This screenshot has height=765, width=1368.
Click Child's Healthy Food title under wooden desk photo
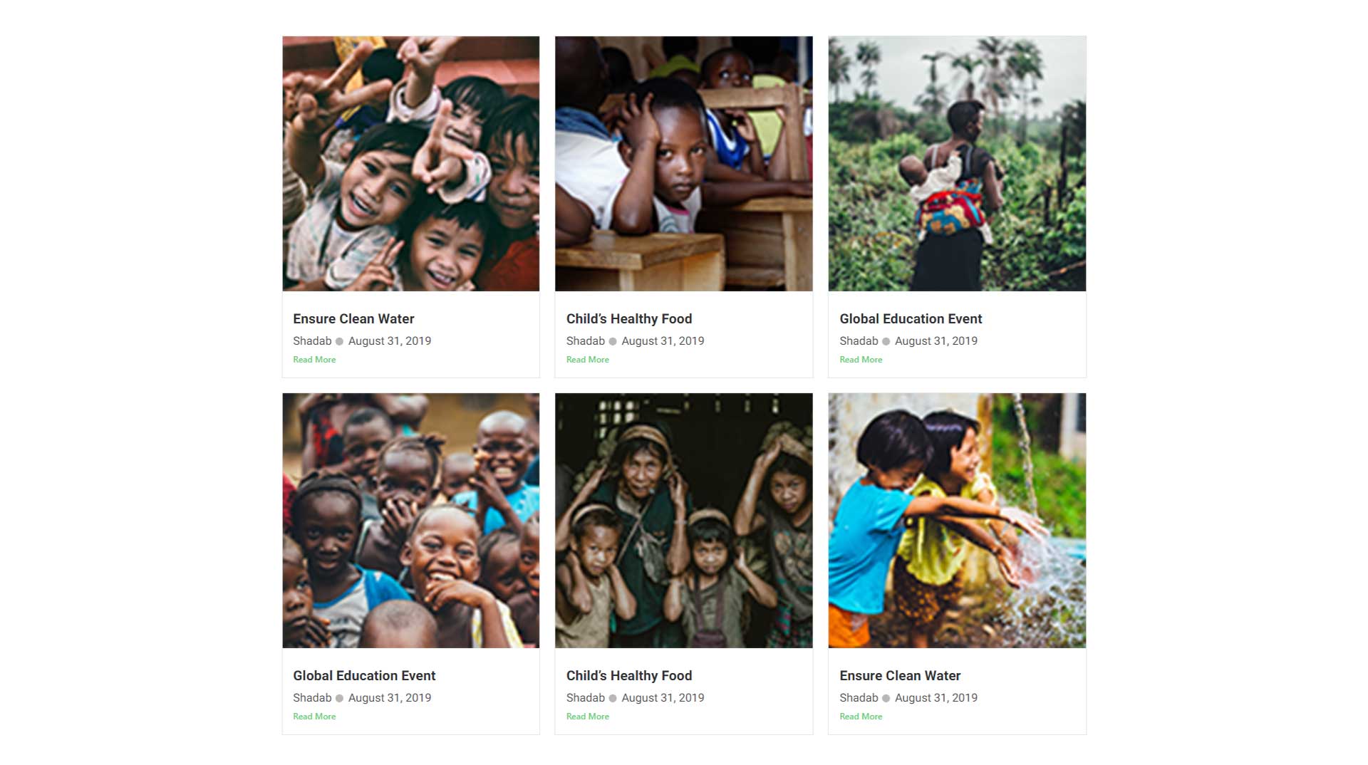pos(629,319)
